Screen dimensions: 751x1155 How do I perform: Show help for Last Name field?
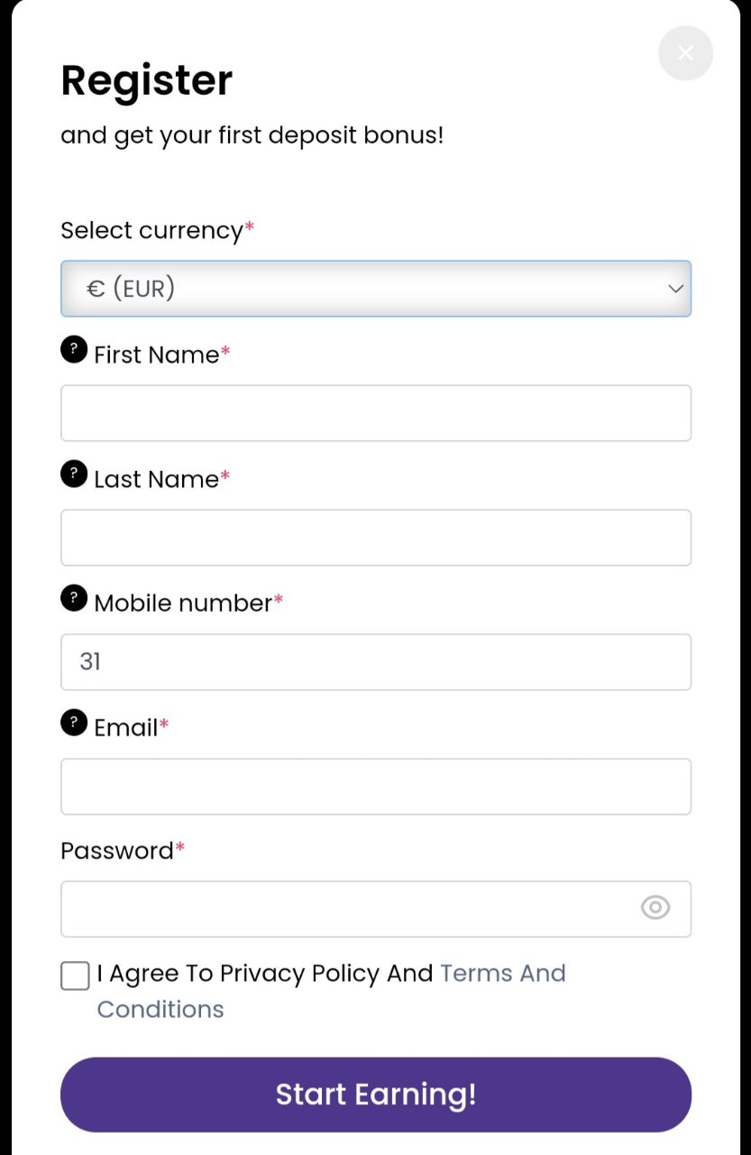tap(74, 474)
